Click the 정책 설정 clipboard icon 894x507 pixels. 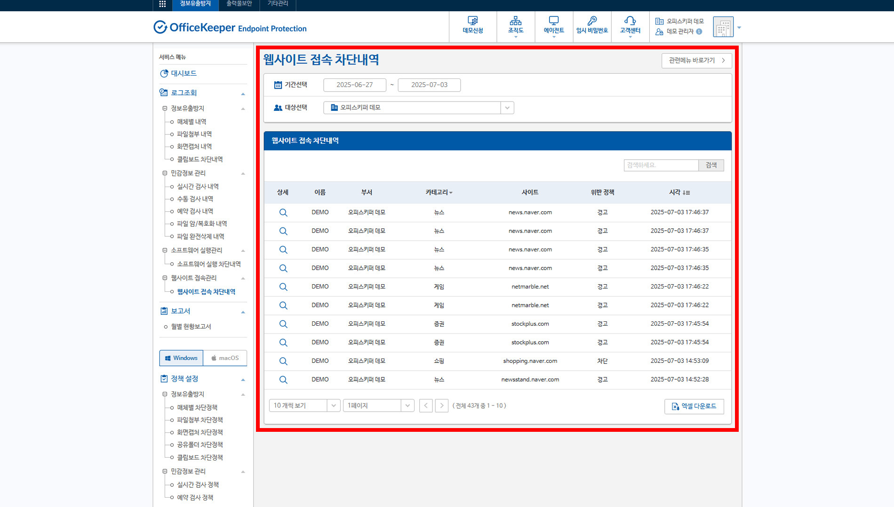(164, 379)
